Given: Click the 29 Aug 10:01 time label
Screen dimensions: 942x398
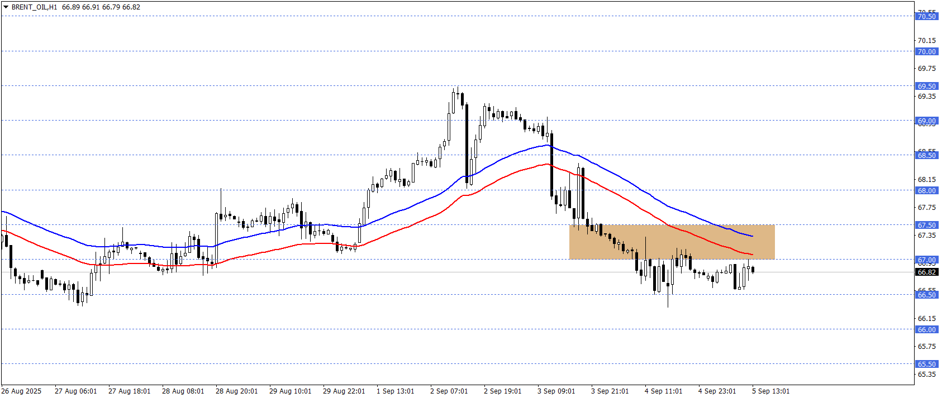Looking at the screenshot, I should point(290,391).
